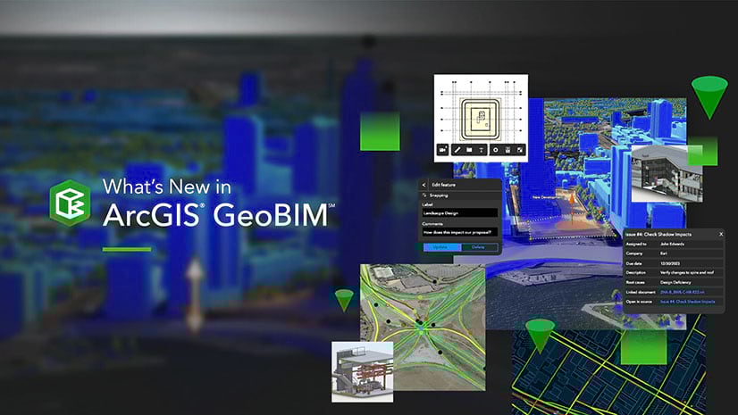
Task: Select the pencil draw line tool
Action: (457, 150)
